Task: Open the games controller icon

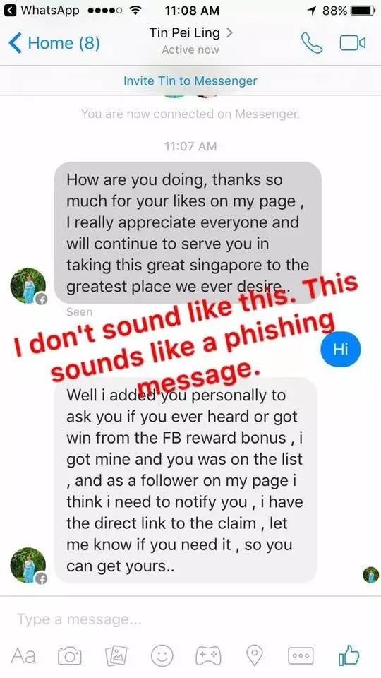Action: click(x=208, y=655)
